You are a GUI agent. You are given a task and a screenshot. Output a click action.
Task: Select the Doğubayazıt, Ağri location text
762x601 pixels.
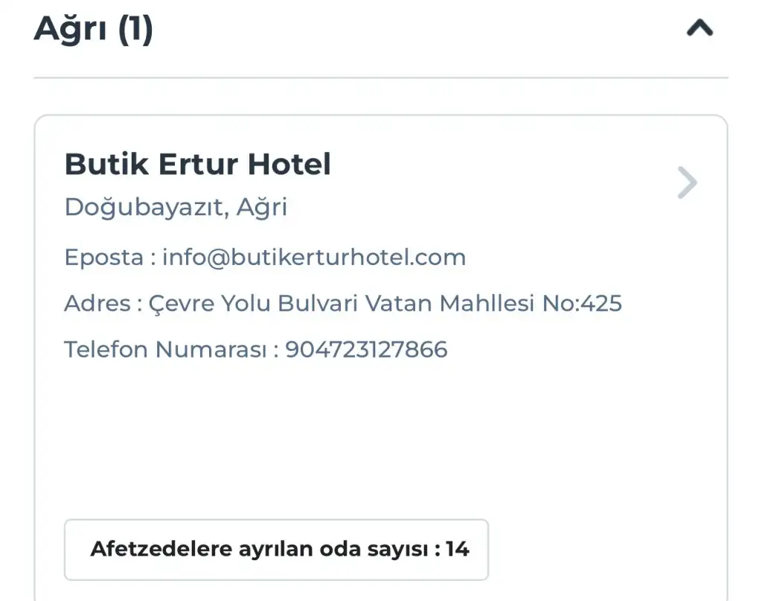coord(176,207)
